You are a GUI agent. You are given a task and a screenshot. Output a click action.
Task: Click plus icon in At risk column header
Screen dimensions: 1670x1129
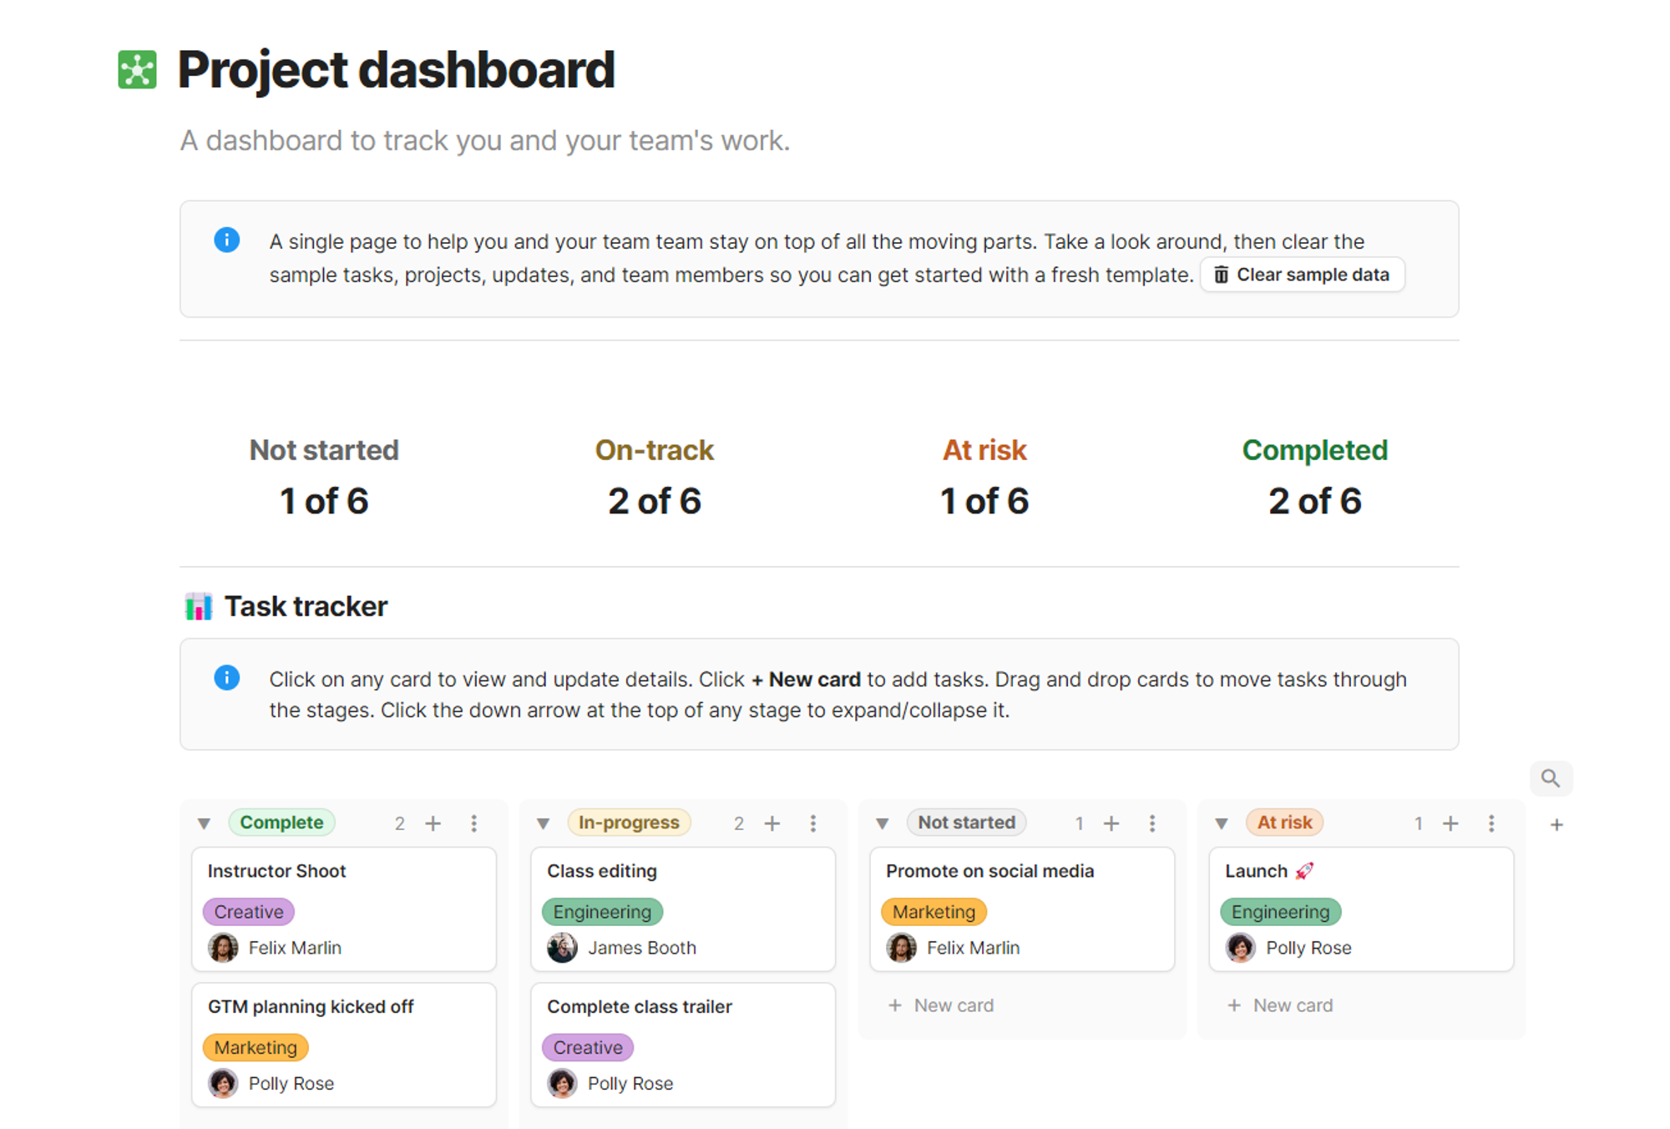[1450, 823]
